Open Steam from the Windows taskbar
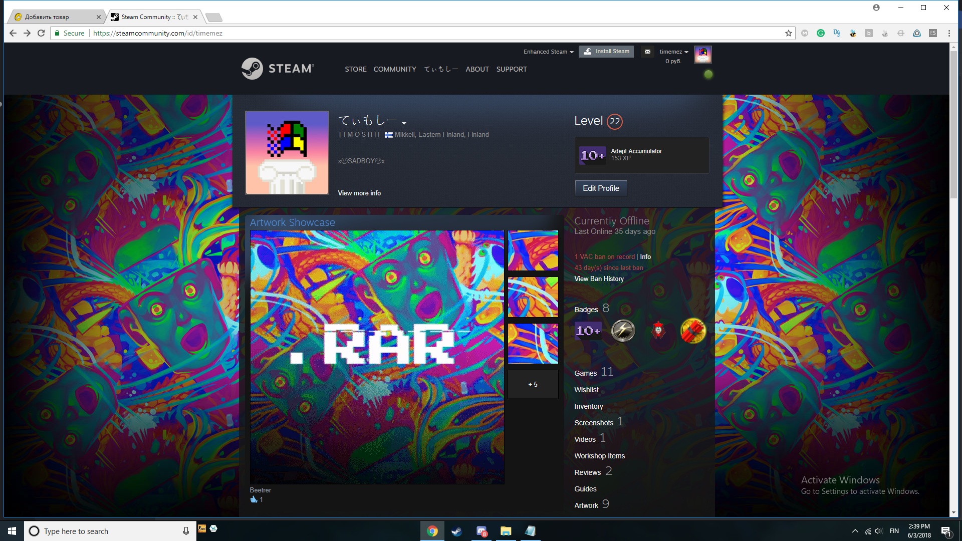 tap(456, 531)
